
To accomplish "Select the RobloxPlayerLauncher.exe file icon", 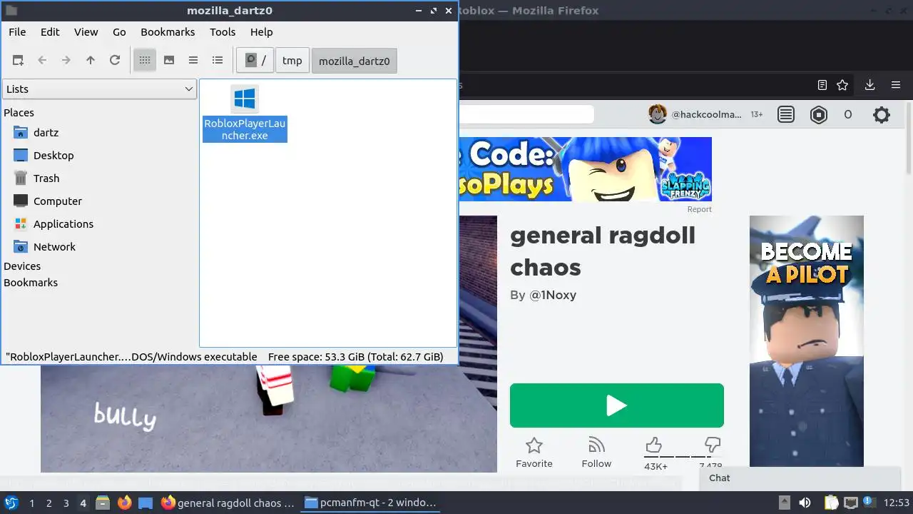I will (x=245, y=99).
